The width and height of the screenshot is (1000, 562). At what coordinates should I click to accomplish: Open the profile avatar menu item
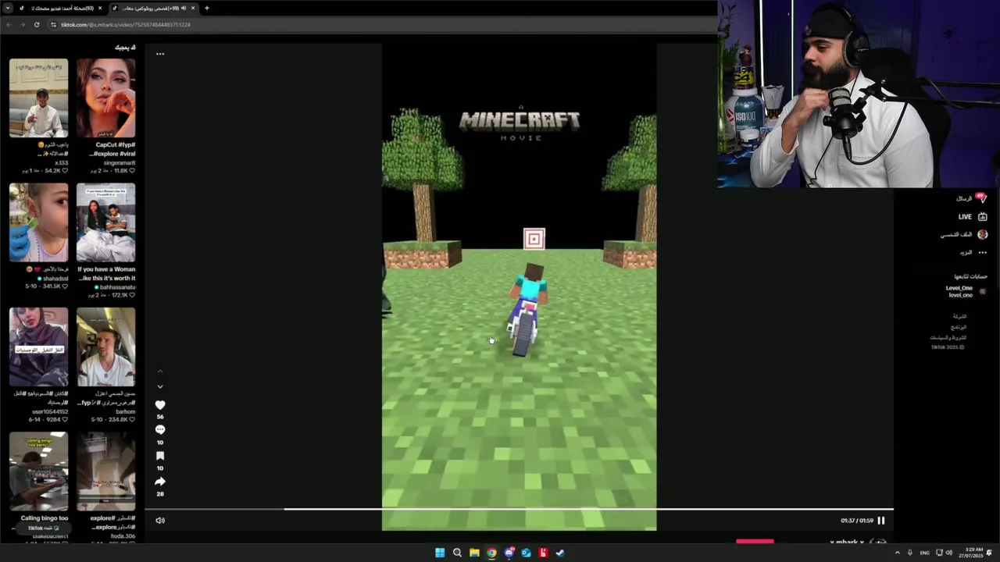(x=982, y=234)
